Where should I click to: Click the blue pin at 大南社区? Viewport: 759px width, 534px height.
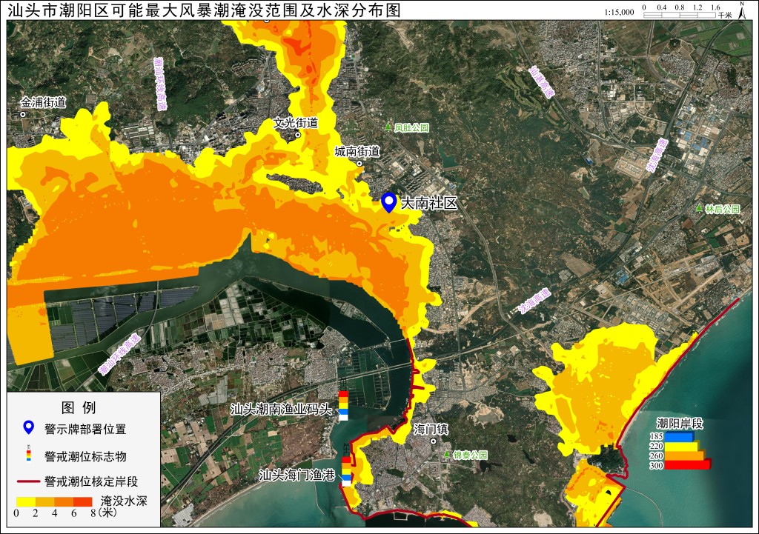coord(388,203)
